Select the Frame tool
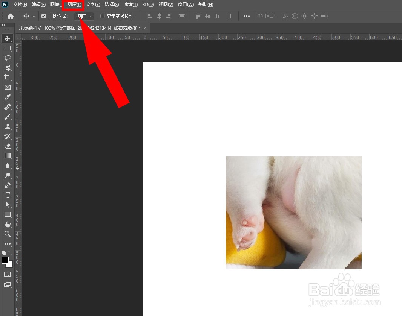Viewport: 402px width, 316px height. pyautogui.click(x=8, y=87)
